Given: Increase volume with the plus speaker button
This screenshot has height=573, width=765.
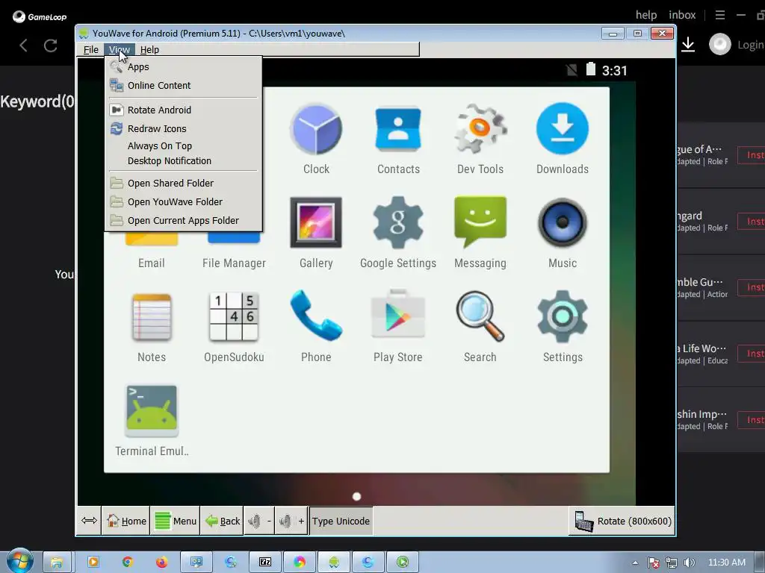Looking at the screenshot, I should coord(291,521).
